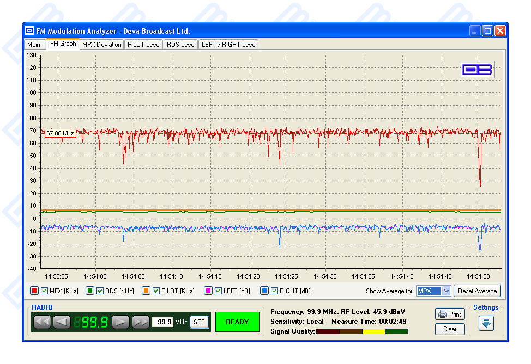Open the PILOT Level tab
The height and width of the screenshot is (364, 531).
pos(144,45)
